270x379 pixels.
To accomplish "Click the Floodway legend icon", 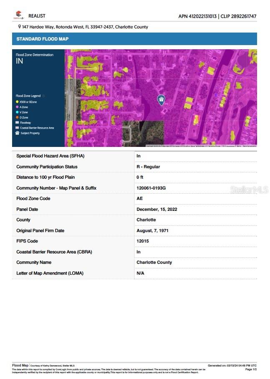I will 17,123.
